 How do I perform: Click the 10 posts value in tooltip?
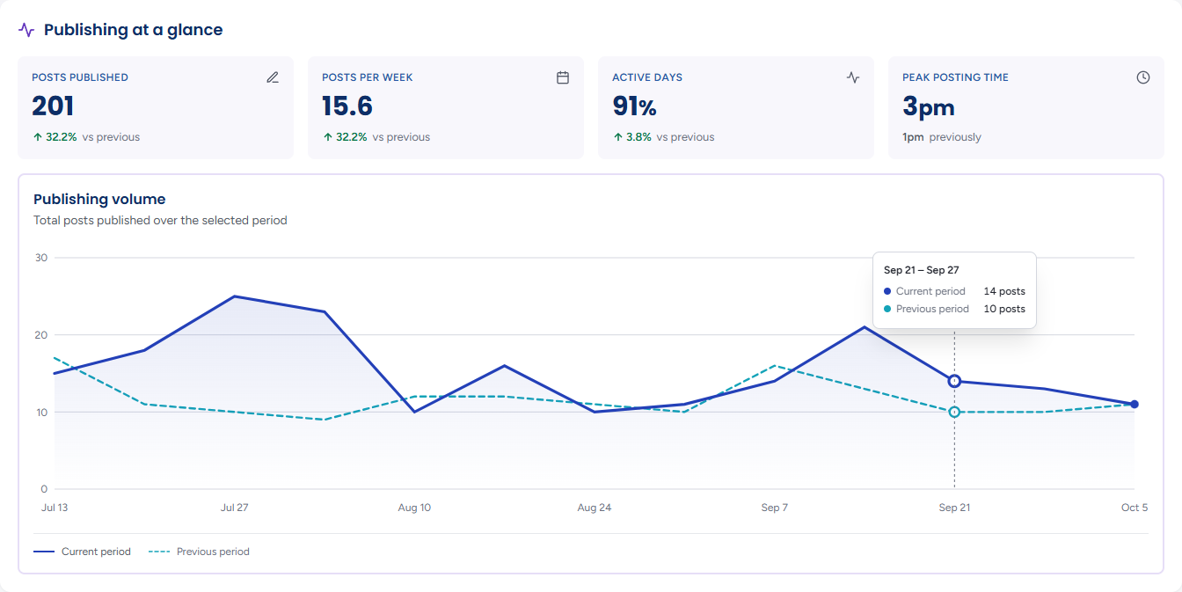[x=1004, y=309]
